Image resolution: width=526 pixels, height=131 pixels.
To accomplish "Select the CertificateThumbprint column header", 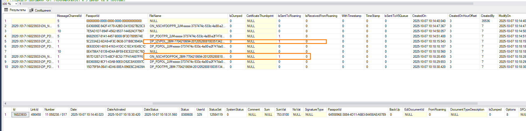I will (261, 16).
